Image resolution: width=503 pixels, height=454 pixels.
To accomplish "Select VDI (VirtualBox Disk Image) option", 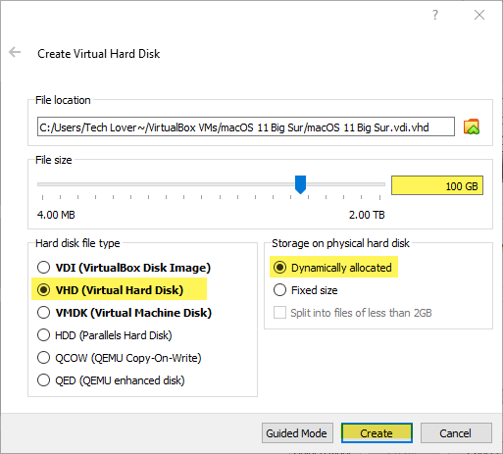I will [124, 268].
